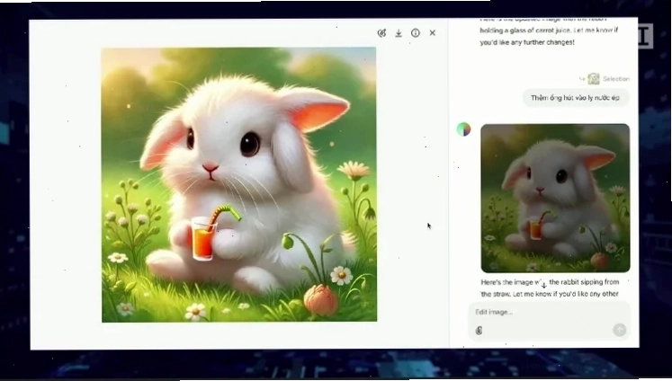Open the rabbit thumbnail in chat

click(555, 199)
